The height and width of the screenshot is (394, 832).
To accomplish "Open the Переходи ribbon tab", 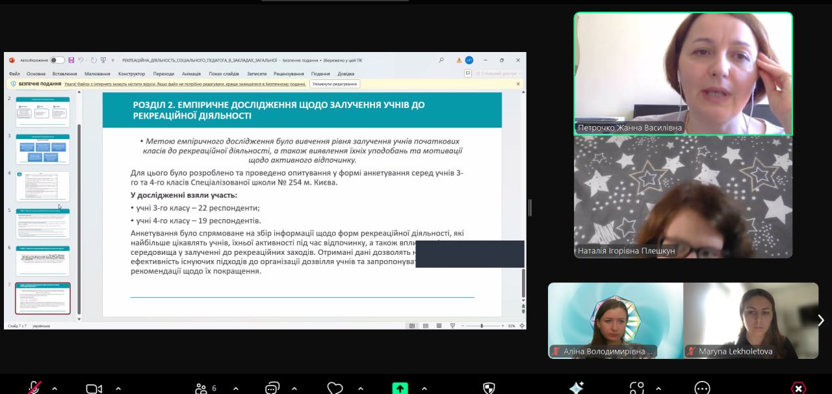I will (164, 73).
